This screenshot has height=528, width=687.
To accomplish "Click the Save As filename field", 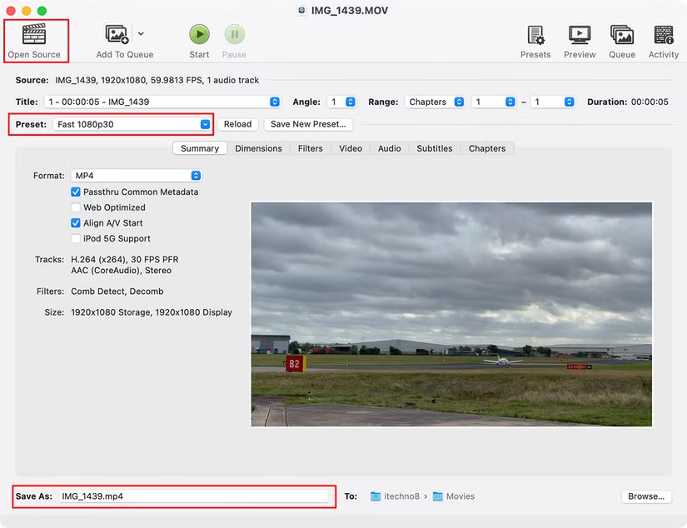I will (194, 496).
